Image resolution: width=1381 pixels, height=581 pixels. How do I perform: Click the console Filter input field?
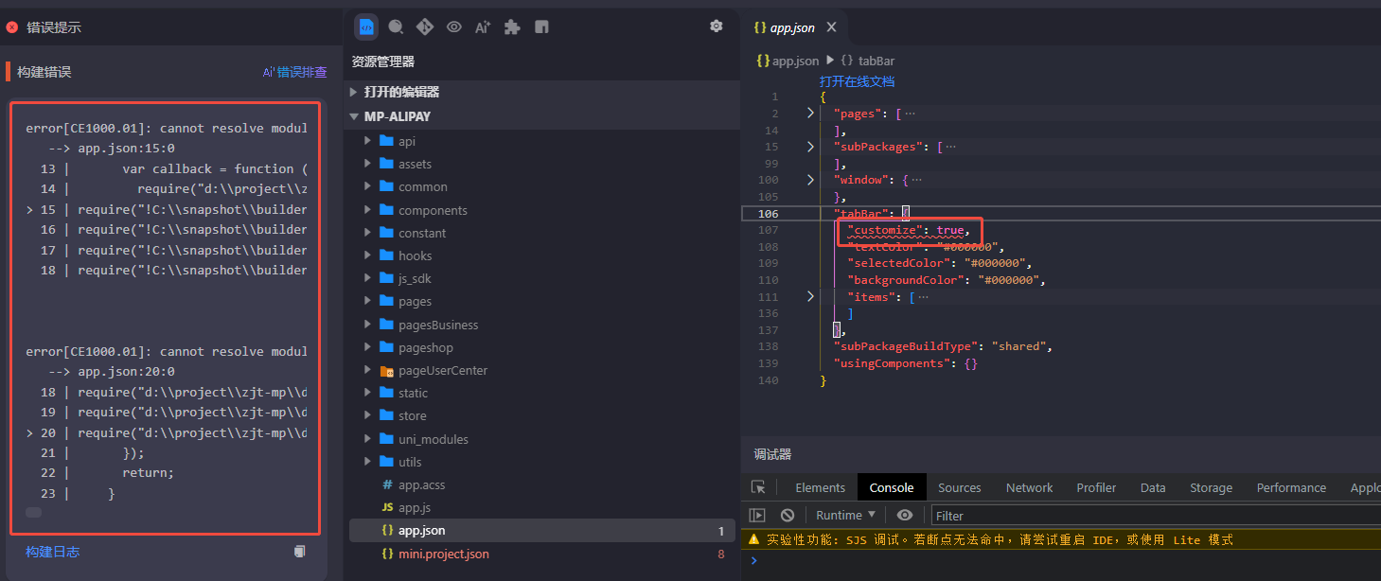(1136, 516)
